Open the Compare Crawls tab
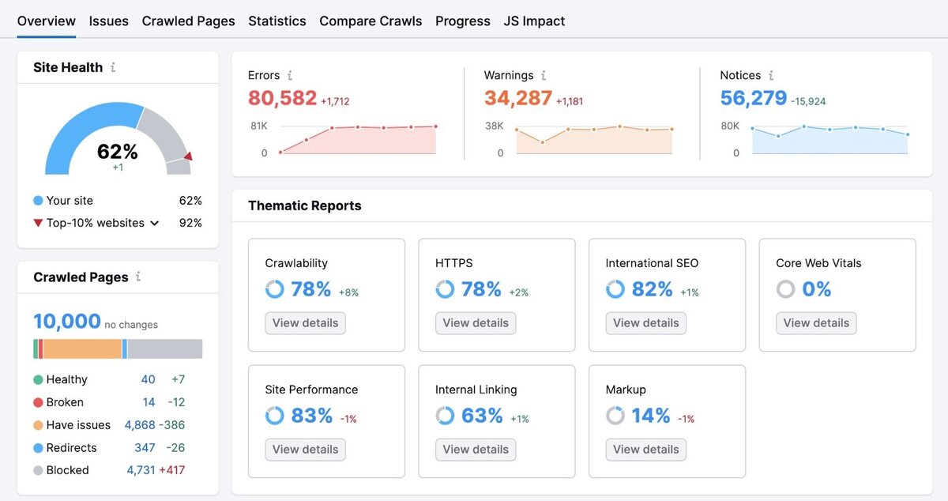The image size is (948, 501). coord(371,21)
